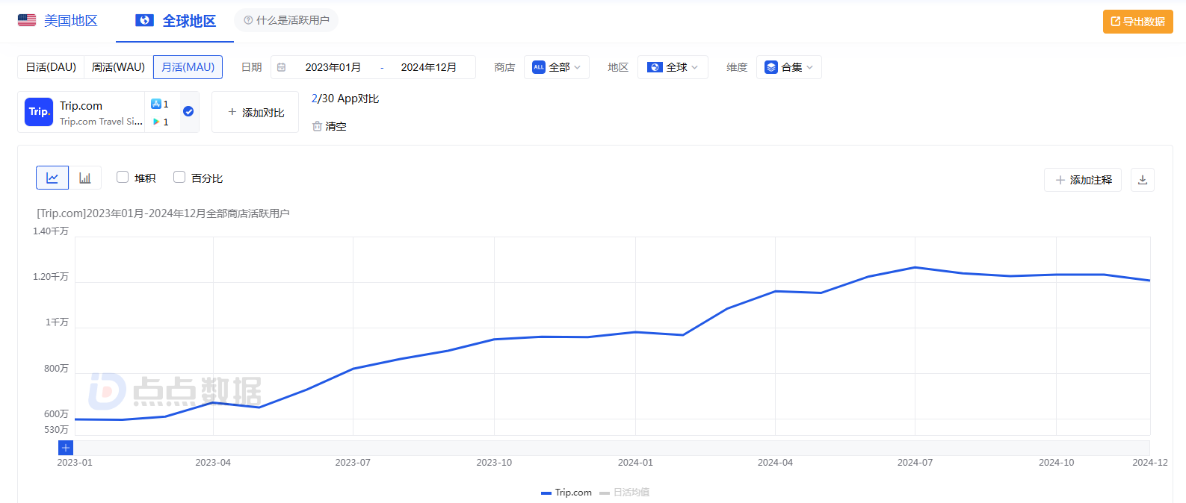
Task: Enable the 百分比 percentage checkbox
Action: pos(179,177)
